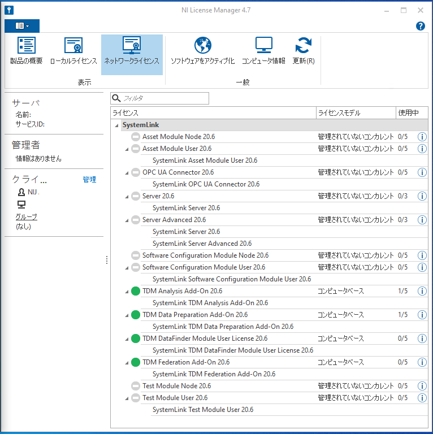Show info for Asset Module Node 20.6
The image size is (433, 434).
point(422,136)
